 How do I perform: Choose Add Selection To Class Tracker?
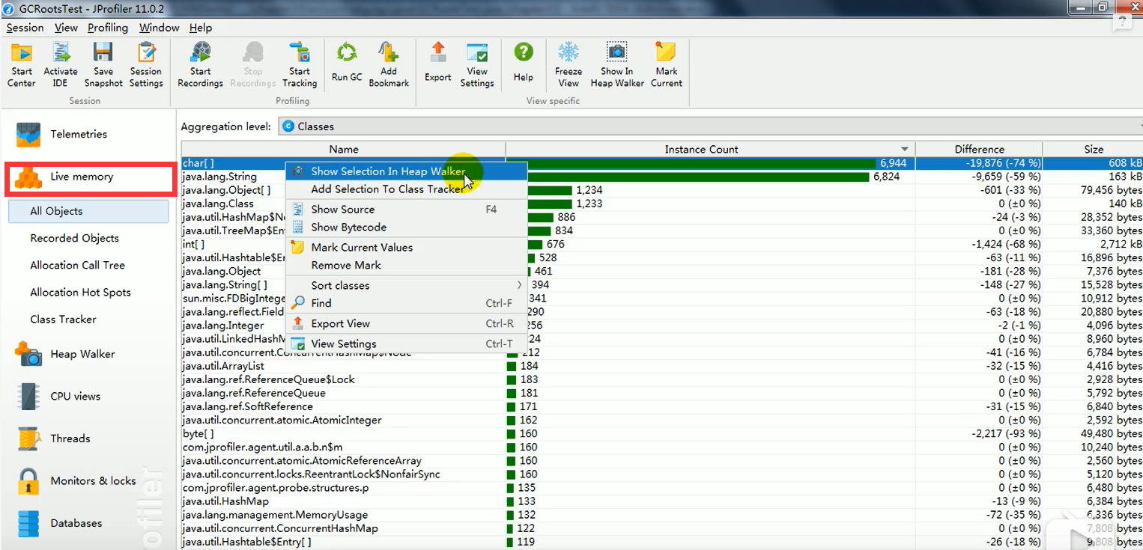407,189
